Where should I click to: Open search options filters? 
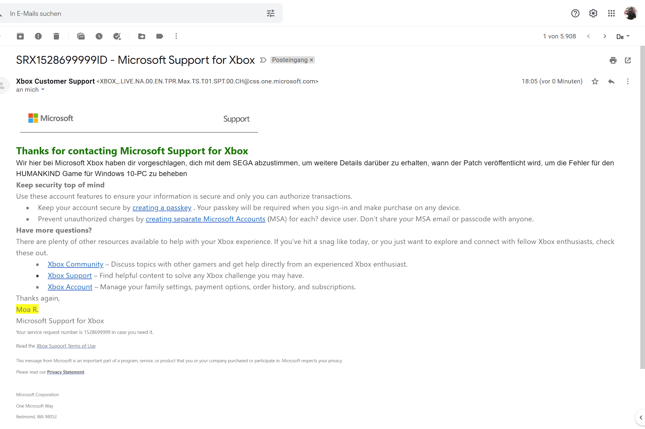tap(270, 13)
